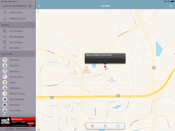Click Log in for more features

15,6
